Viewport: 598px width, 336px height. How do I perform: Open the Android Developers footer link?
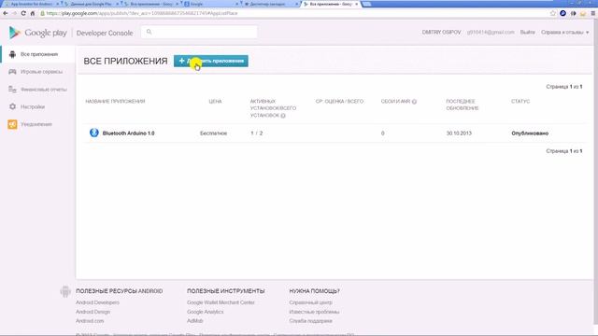click(97, 302)
